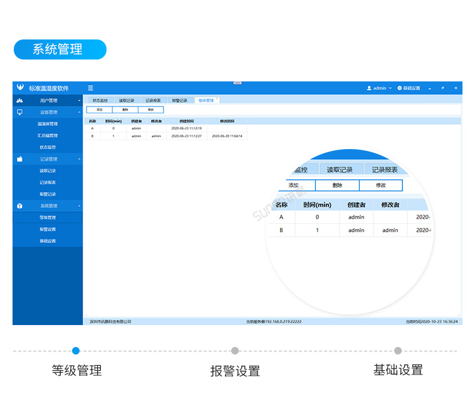This screenshot has width=470, height=409.
Task: Click the 用户管理 people icon in sidebar
Action: (20, 100)
